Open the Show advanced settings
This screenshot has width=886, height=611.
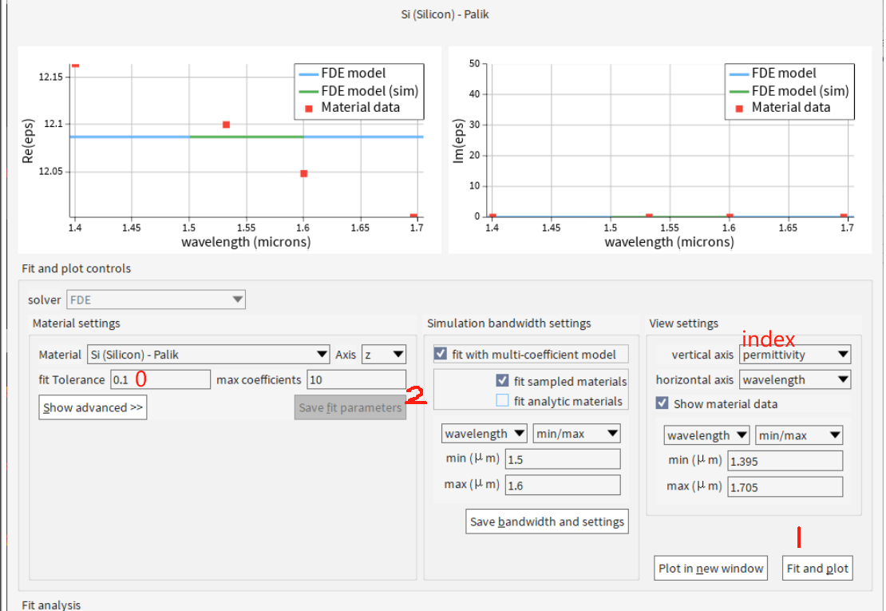point(93,407)
